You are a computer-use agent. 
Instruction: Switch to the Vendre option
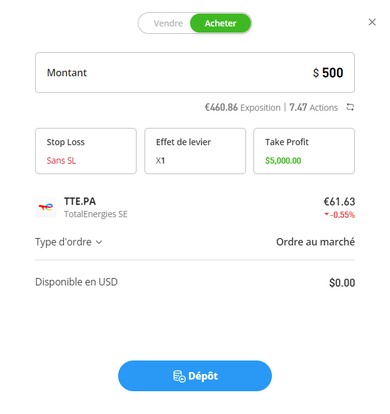pyautogui.click(x=168, y=23)
